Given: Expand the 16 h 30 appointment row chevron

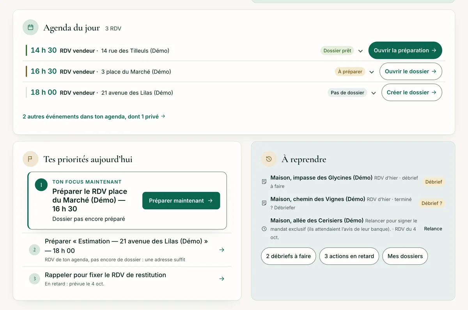Looking at the screenshot, I should point(372,72).
